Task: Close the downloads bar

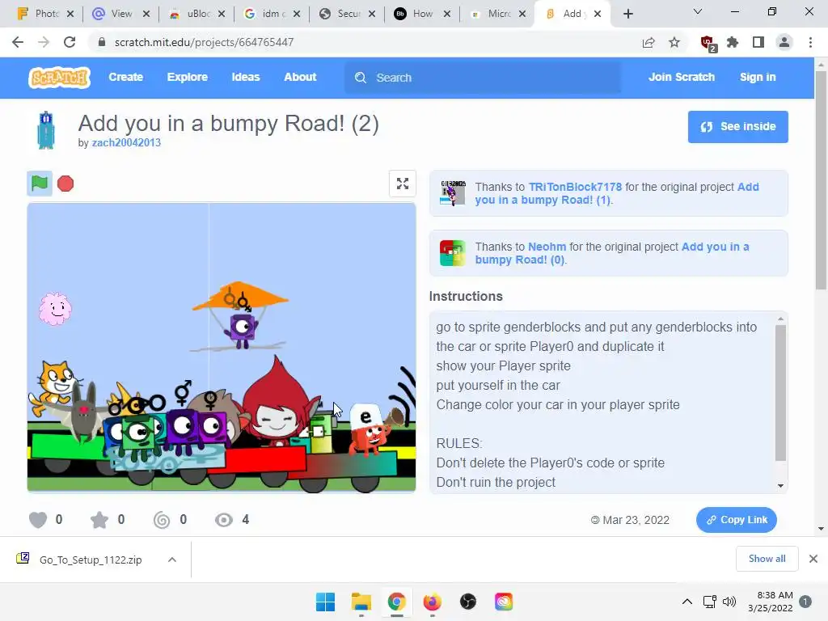Action: click(x=813, y=559)
